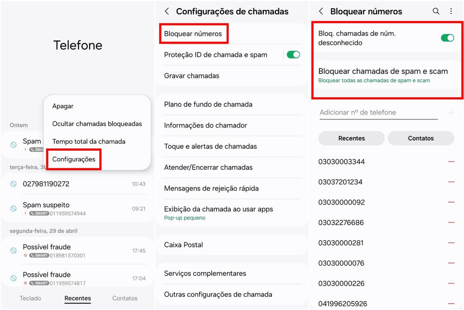The width and height of the screenshot is (464, 310).
Task: Select blocked number 041996205926 text
Action: click(343, 304)
